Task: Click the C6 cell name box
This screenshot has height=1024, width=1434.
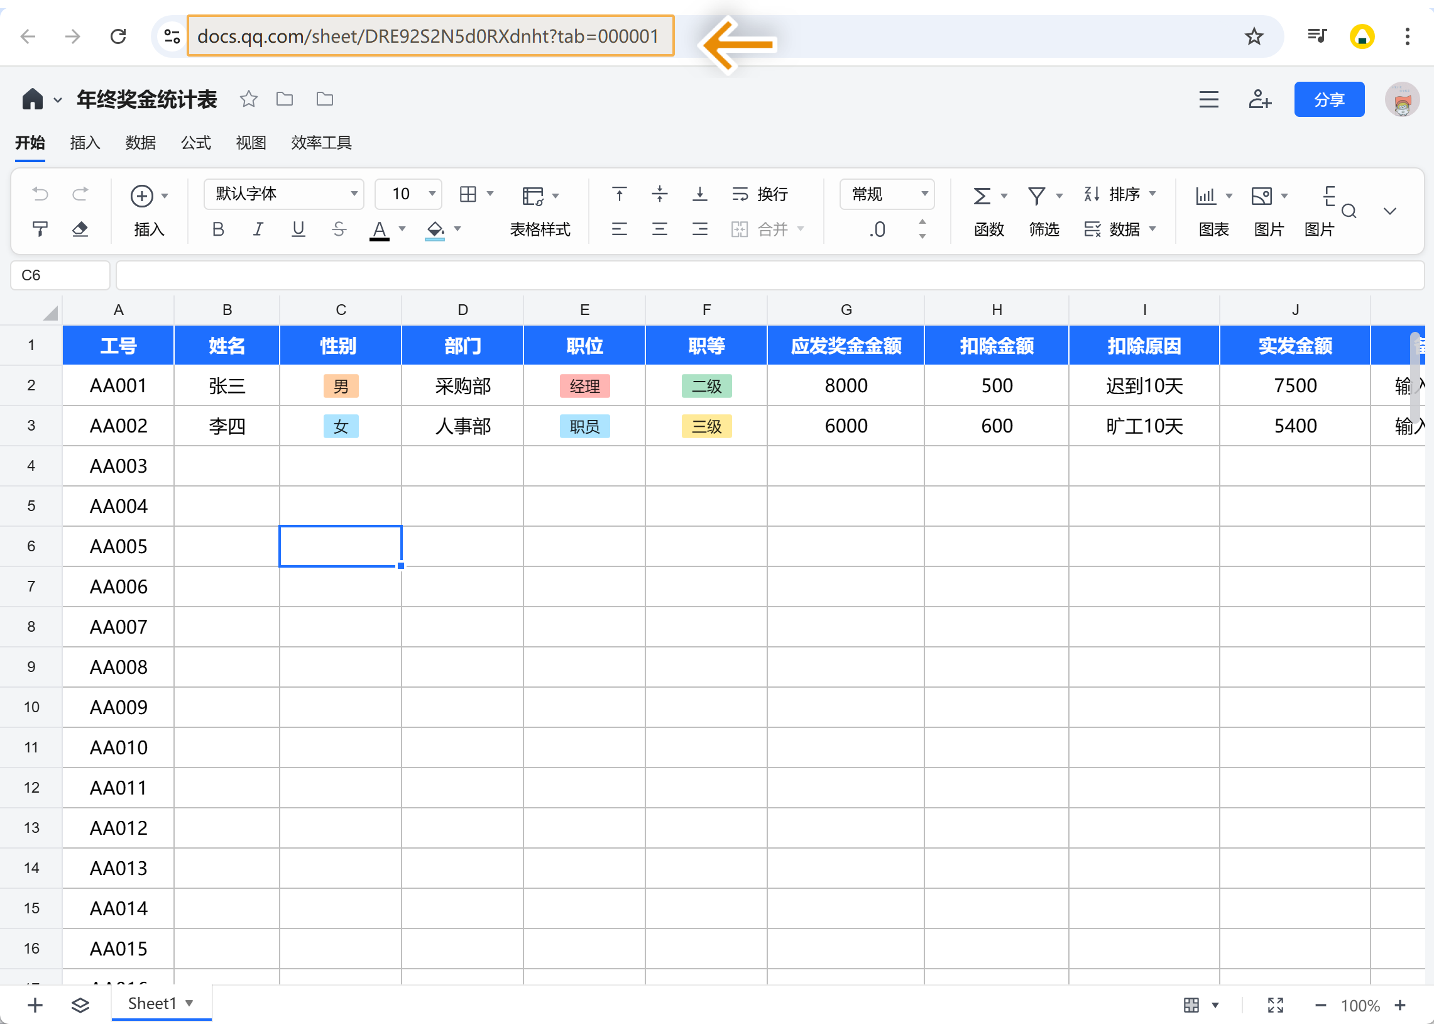Action: (x=60, y=275)
